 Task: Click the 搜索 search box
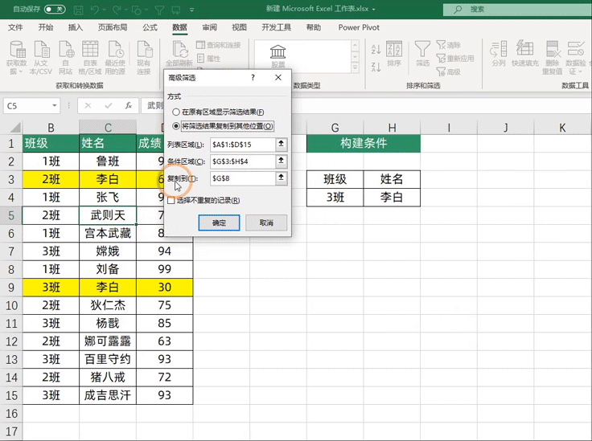(517, 10)
